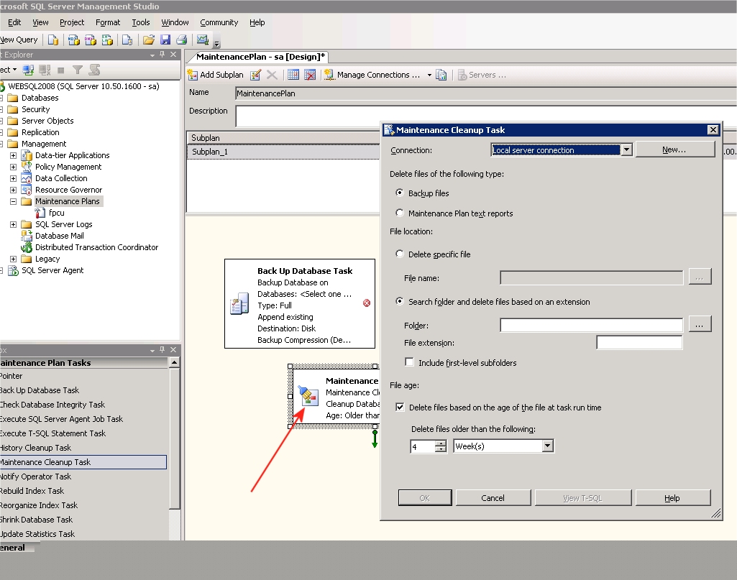Pin the Object Explorer panel
The height and width of the screenshot is (580, 737).
pyautogui.click(x=162, y=55)
